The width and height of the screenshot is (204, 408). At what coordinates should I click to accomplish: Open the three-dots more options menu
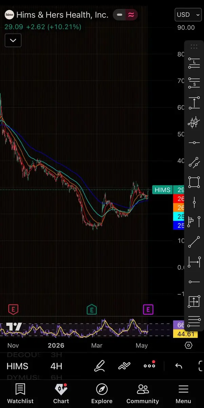click(x=149, y=365)
